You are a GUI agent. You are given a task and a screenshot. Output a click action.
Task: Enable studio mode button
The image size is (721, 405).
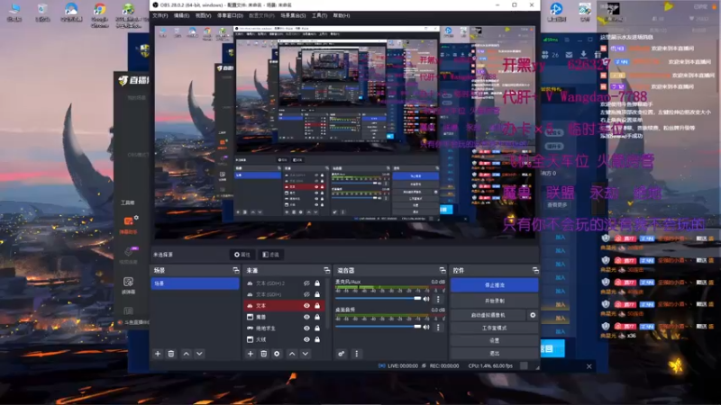[x=494, y=328]
